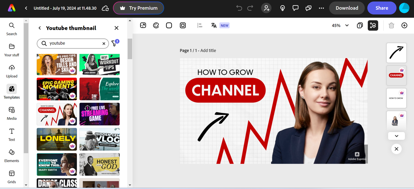
Task: Choose the Best Workout Tips template
Action: click(100, 64)
